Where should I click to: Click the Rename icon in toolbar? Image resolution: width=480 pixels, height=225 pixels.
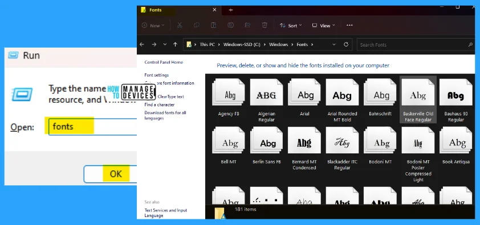coord(231,26)
